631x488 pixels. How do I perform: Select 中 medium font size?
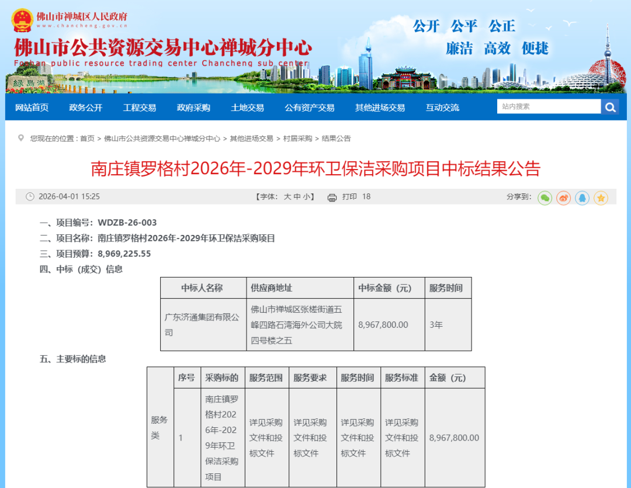pos(297,197)
